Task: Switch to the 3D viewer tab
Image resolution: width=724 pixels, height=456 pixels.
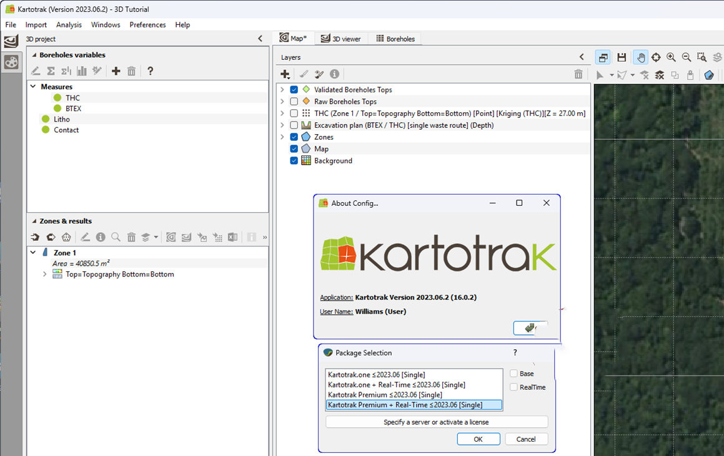Action: coord(340,39)
